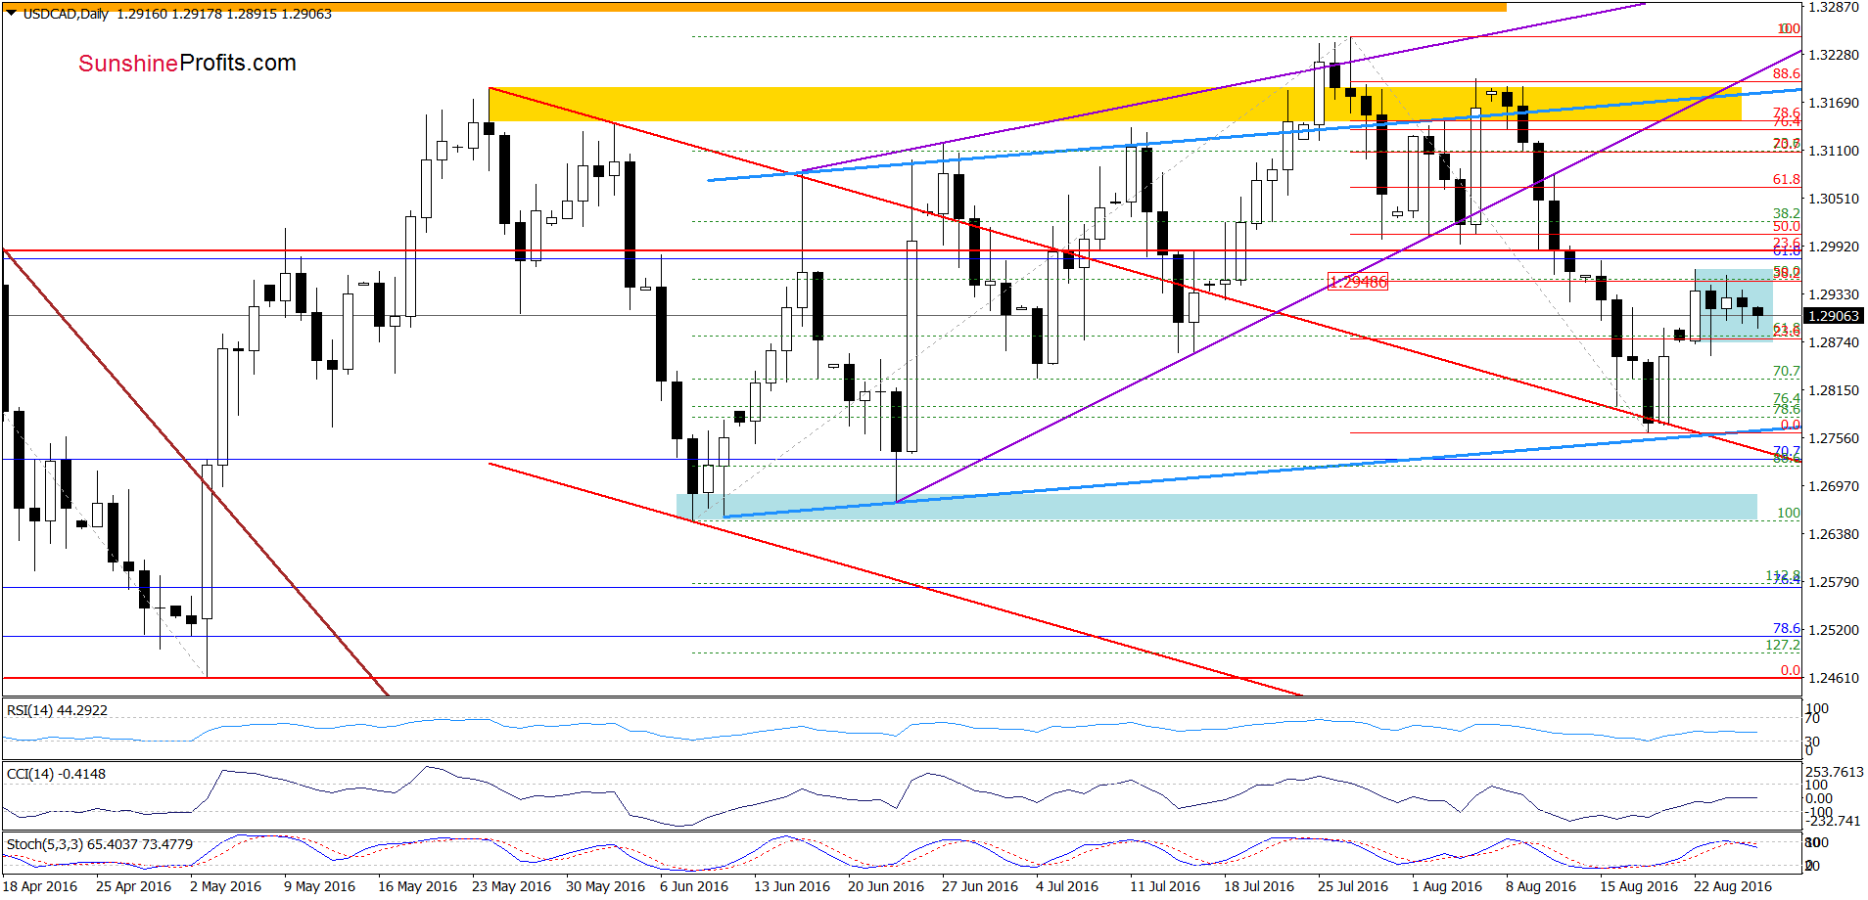1868x900 pixels.
Task: Click the RSI(14) 44.2922 indicator label
Action: pyautogui.click(x=57, y=710)
